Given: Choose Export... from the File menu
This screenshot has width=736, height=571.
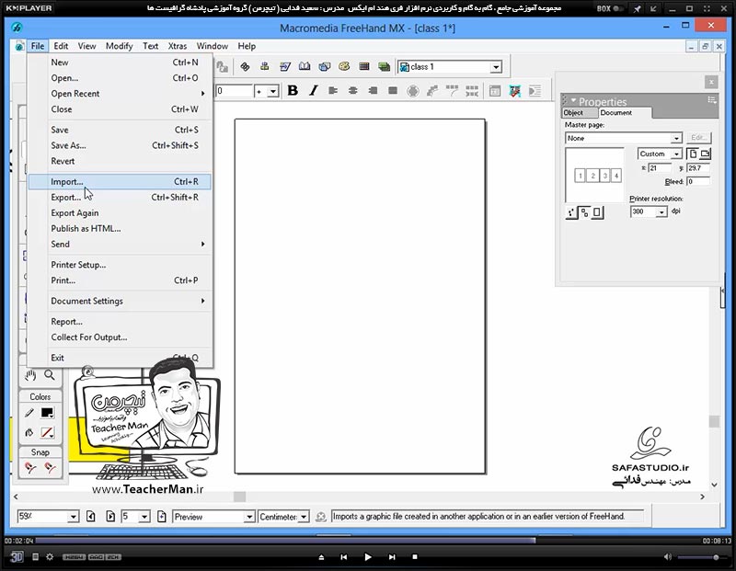Looking at the screenshot, I should coord(120,197).
